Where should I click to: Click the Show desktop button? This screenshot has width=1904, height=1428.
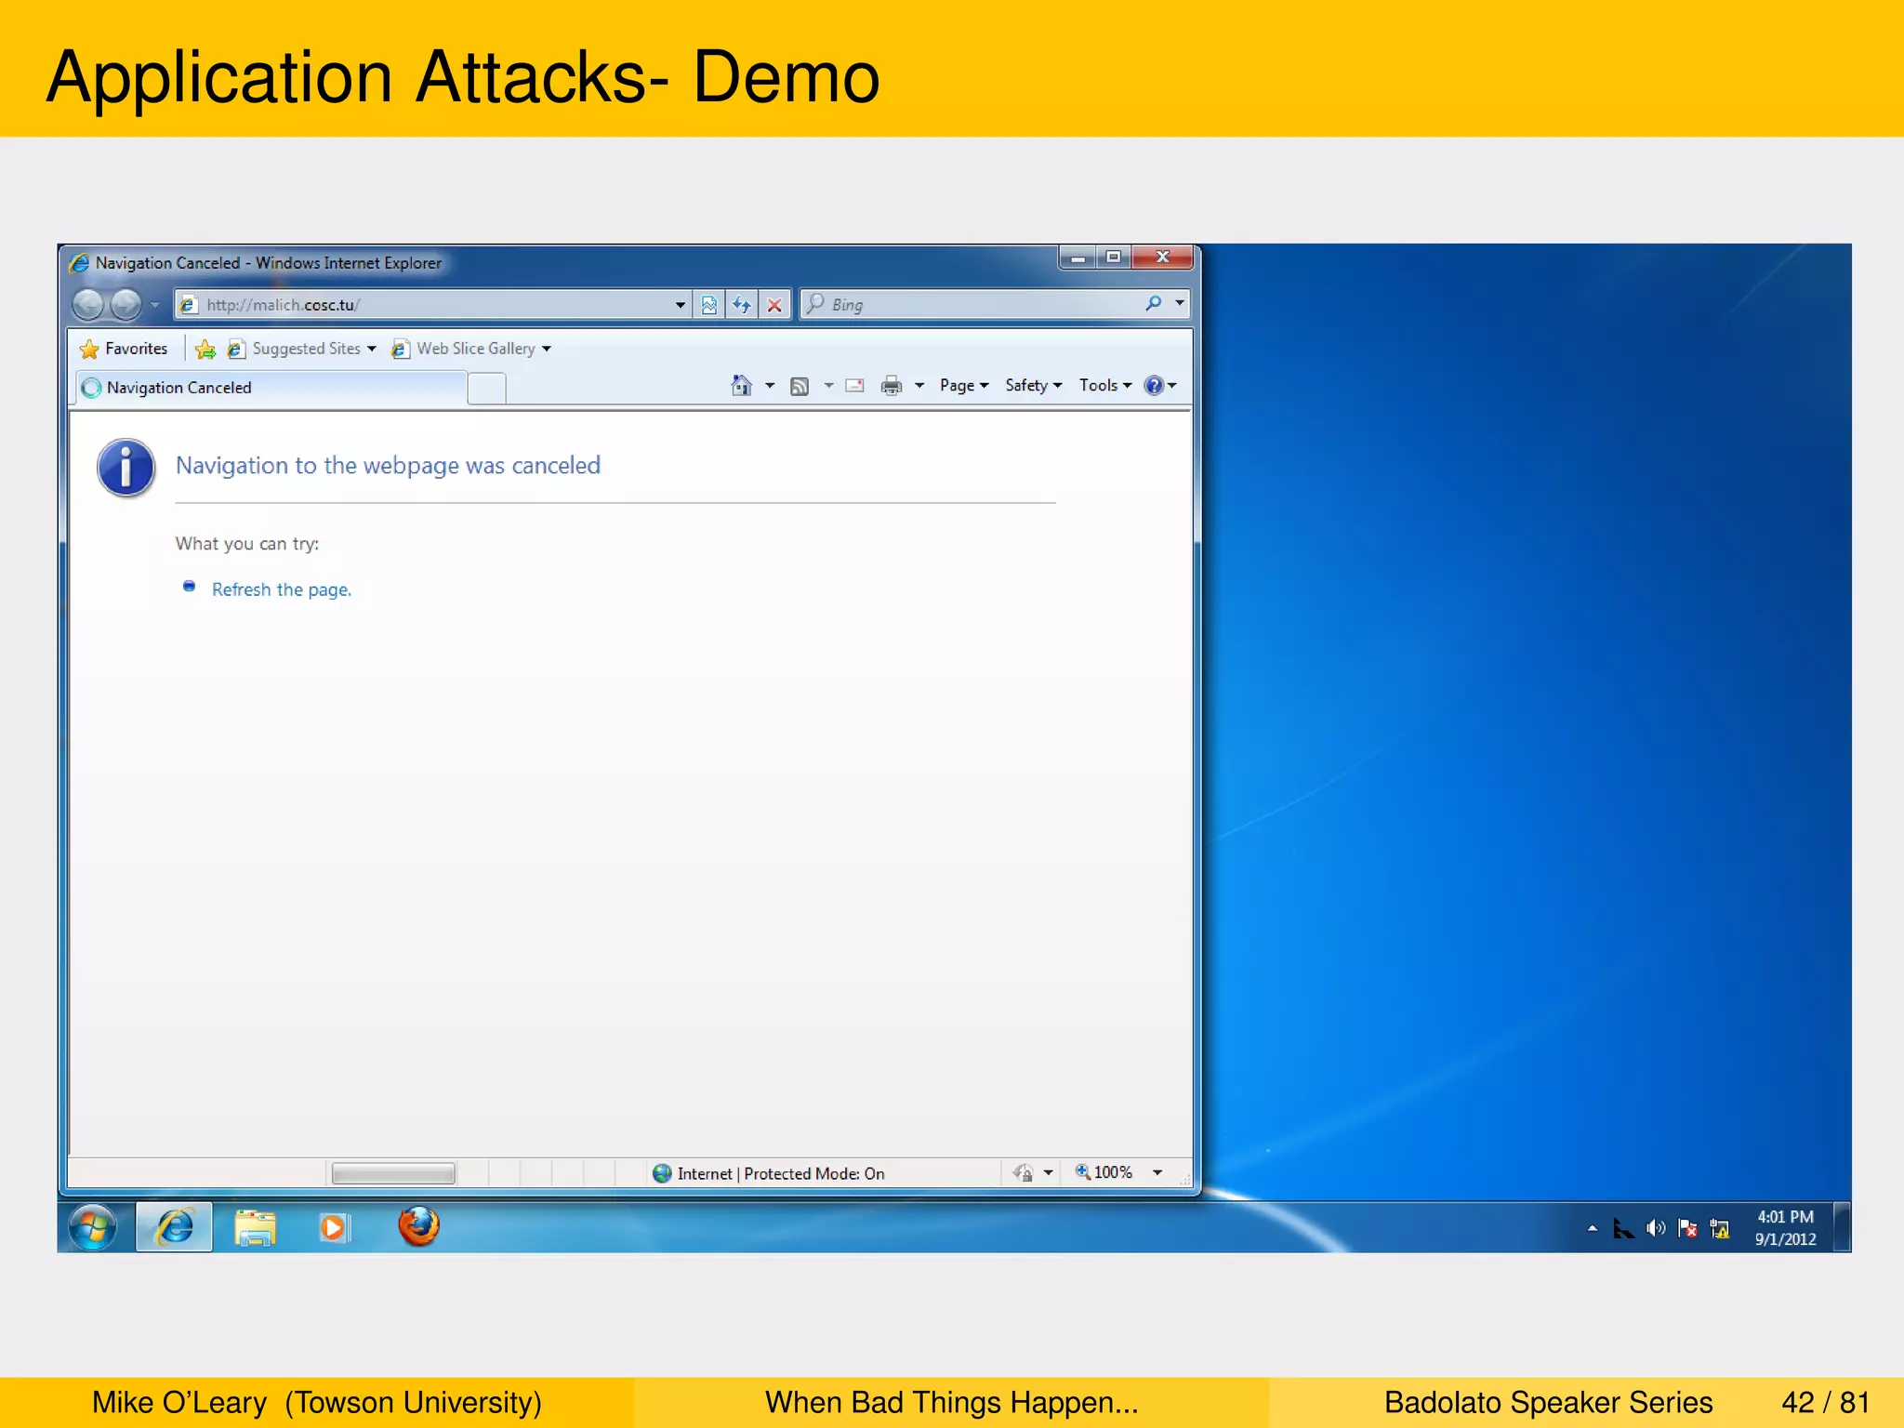coord(1842,1227)
